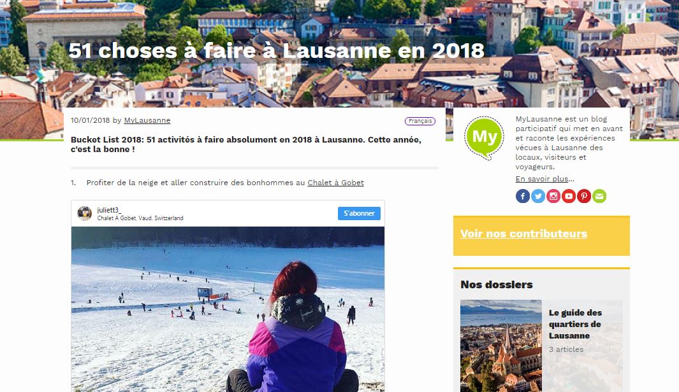Screen dimensions: 679x392
Task: Visit the YouTube channel icon
Action: click(x=569, y=196)
